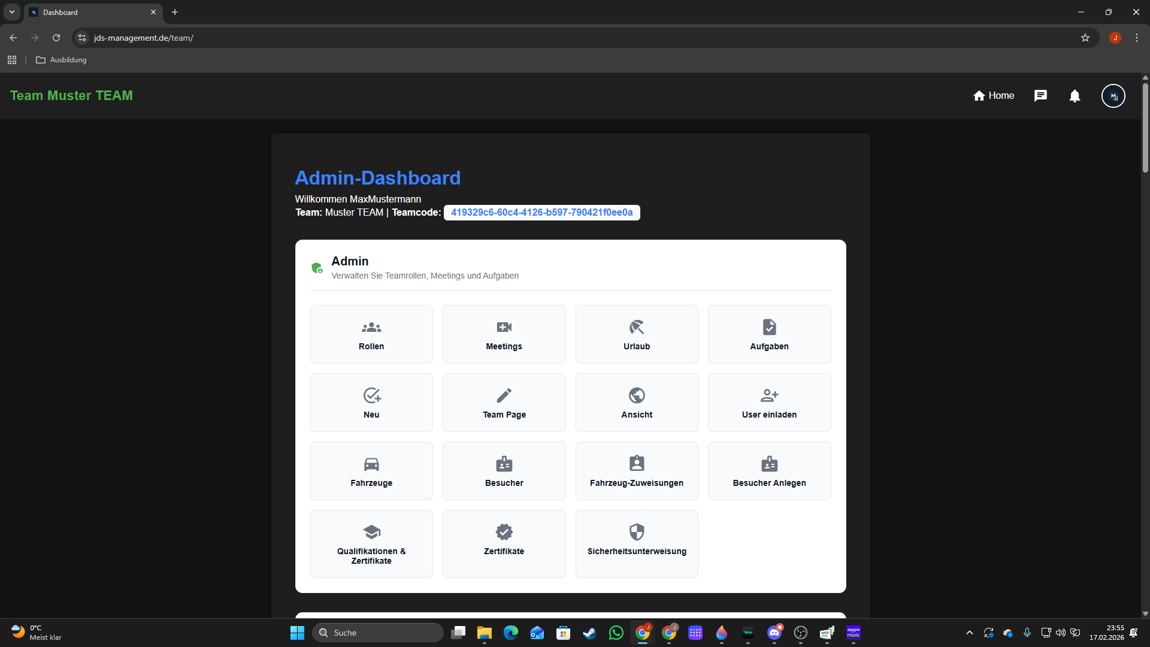
Task: Show hidden system tray icons
Action: coord(969,633)
